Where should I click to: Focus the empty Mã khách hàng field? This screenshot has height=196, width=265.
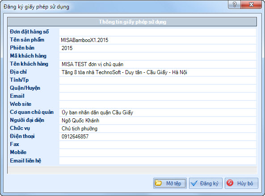pos(158,56)
